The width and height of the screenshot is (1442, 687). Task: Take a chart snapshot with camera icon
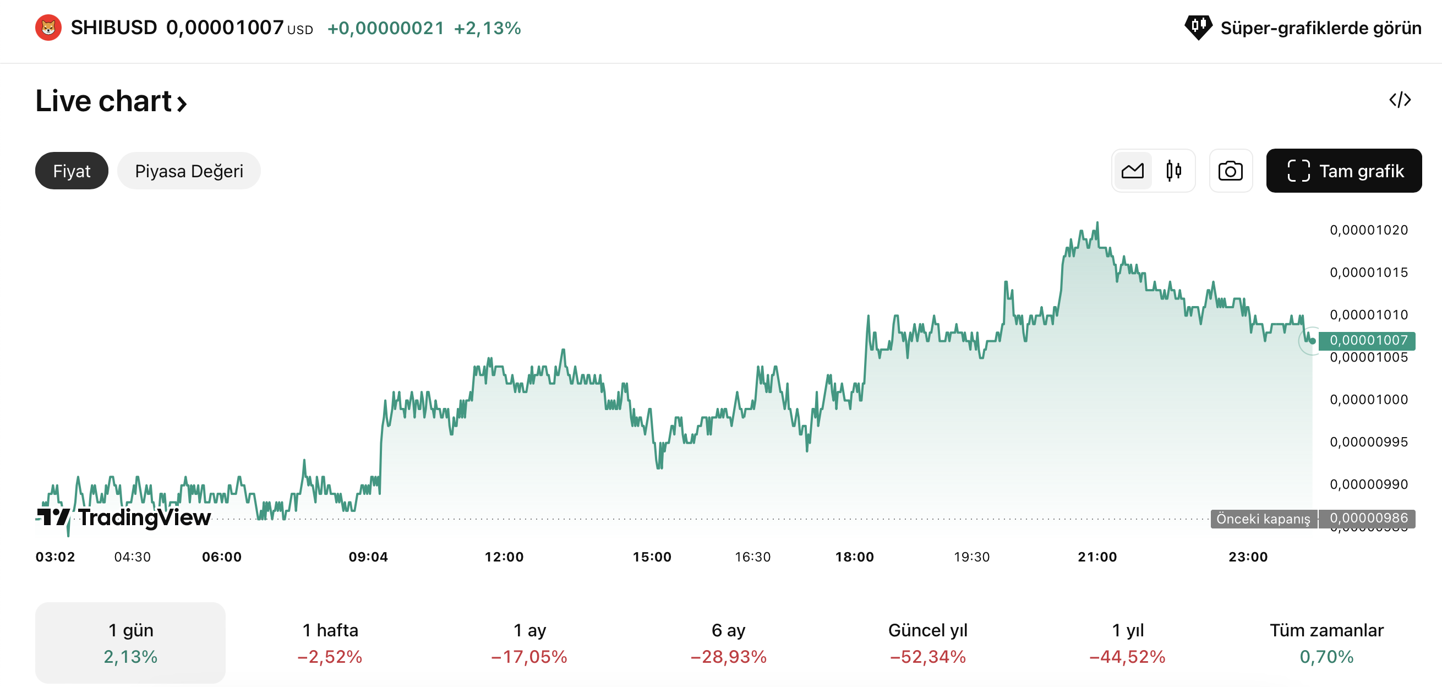click(1230, 171)
